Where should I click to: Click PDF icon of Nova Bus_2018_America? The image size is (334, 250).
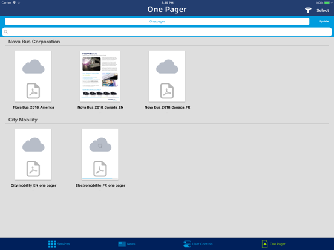tap(33, 91)
